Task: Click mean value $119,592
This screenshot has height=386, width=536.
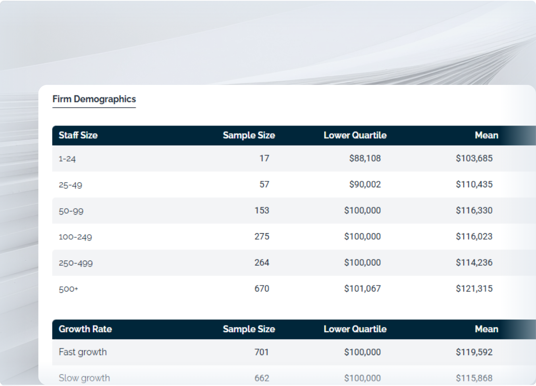Action: click(474, 352)
